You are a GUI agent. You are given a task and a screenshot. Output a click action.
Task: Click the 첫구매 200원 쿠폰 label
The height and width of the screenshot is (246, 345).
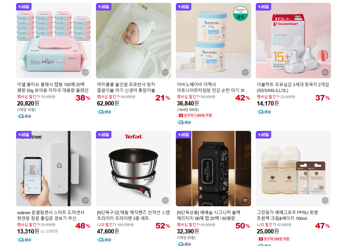pyautogui.click(x=274, y=239)
